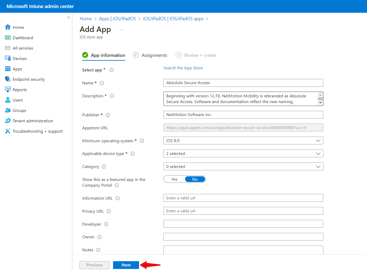Open the Review + create step tab
Screen dimensions: 367x270
[x=196, y=55]
